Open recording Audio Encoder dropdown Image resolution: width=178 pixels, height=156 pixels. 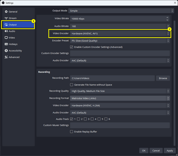[120, 113]
